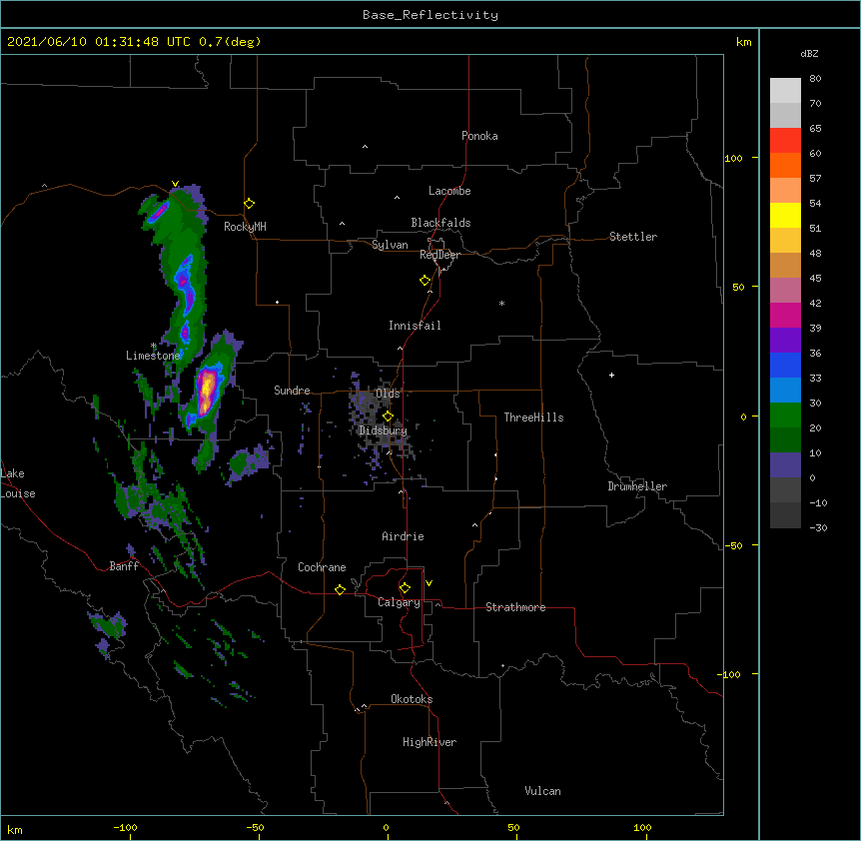The image size is (861, 841).
Task: Select the light gray 70-80 dBZ legend swatch
Action: (x=785, y=90)
